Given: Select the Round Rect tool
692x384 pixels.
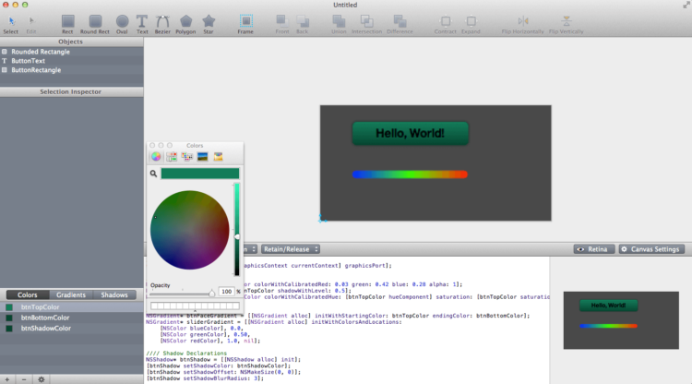Looking at the screenshot, I should coord(95,25).
